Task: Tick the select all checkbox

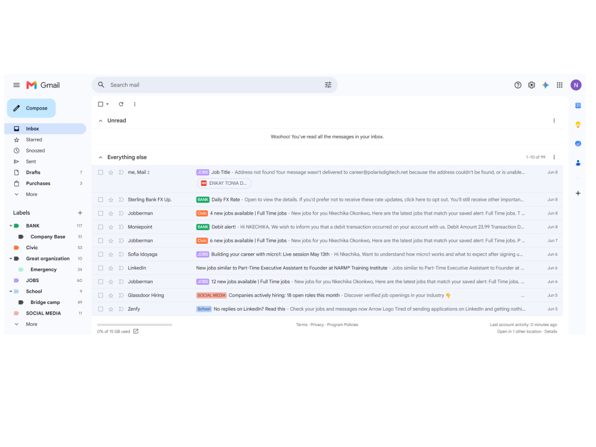Action: (100, 104)
